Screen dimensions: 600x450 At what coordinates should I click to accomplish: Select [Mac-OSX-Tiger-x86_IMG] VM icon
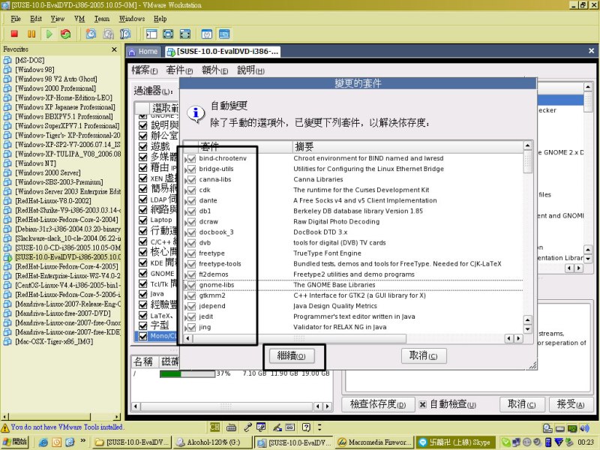[7, 341]
